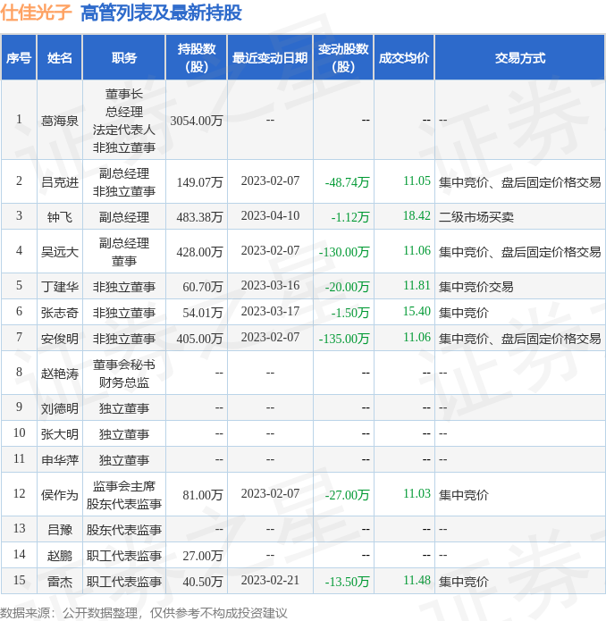This screenshot has width=606, height=621.
Task: Click the 数据来源 footnote text
Action: click(x=143, y=613)
